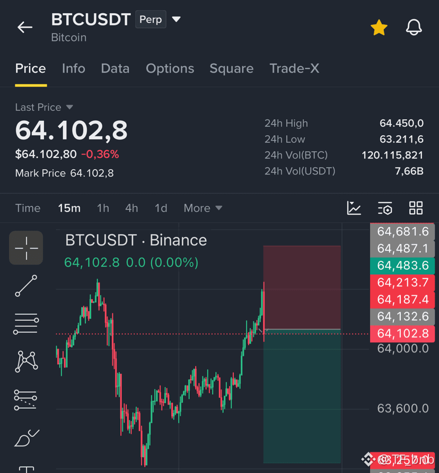Viewport: 439px width, 473px height.
Task: Select the 15m chart interval
Action: point(69,208)
